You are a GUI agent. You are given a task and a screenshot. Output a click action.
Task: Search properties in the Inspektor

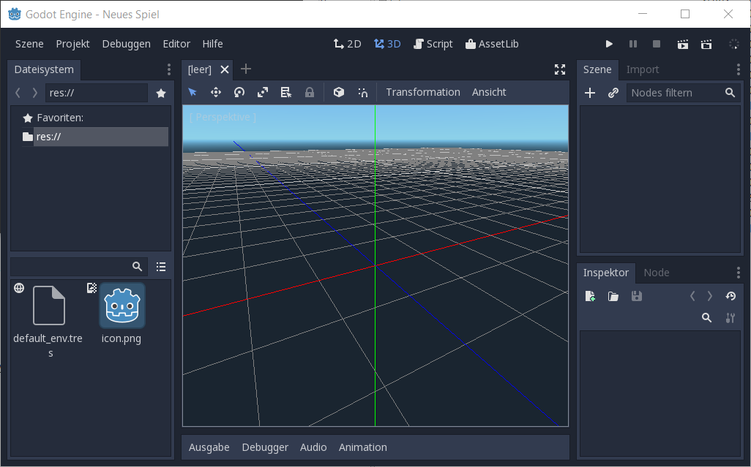(706, 318)
